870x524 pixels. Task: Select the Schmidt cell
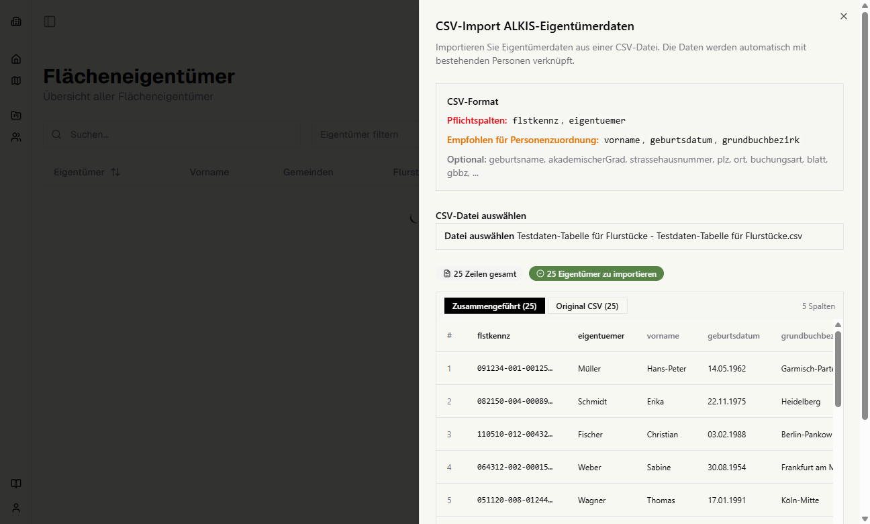592,402
